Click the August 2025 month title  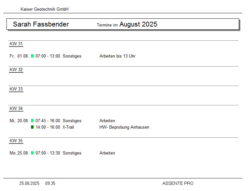138,24
